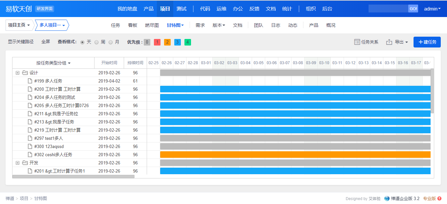447x204 pixels.
Task: Open the admin user dropdown
Action: [432, 9]
